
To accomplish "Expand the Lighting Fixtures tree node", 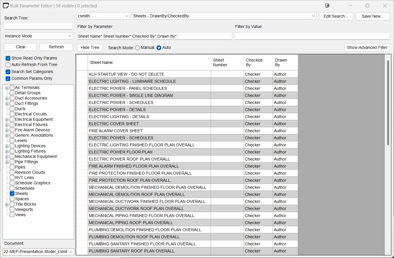I will [x=7, y=151].
